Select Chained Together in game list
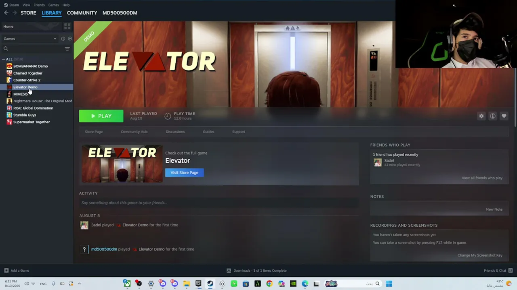517x290 pixels. click(27, 73)
